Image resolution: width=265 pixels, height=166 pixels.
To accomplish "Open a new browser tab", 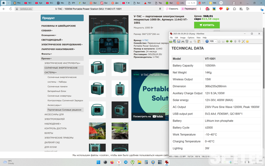I will pyautogui.click(x=221, y=3).
